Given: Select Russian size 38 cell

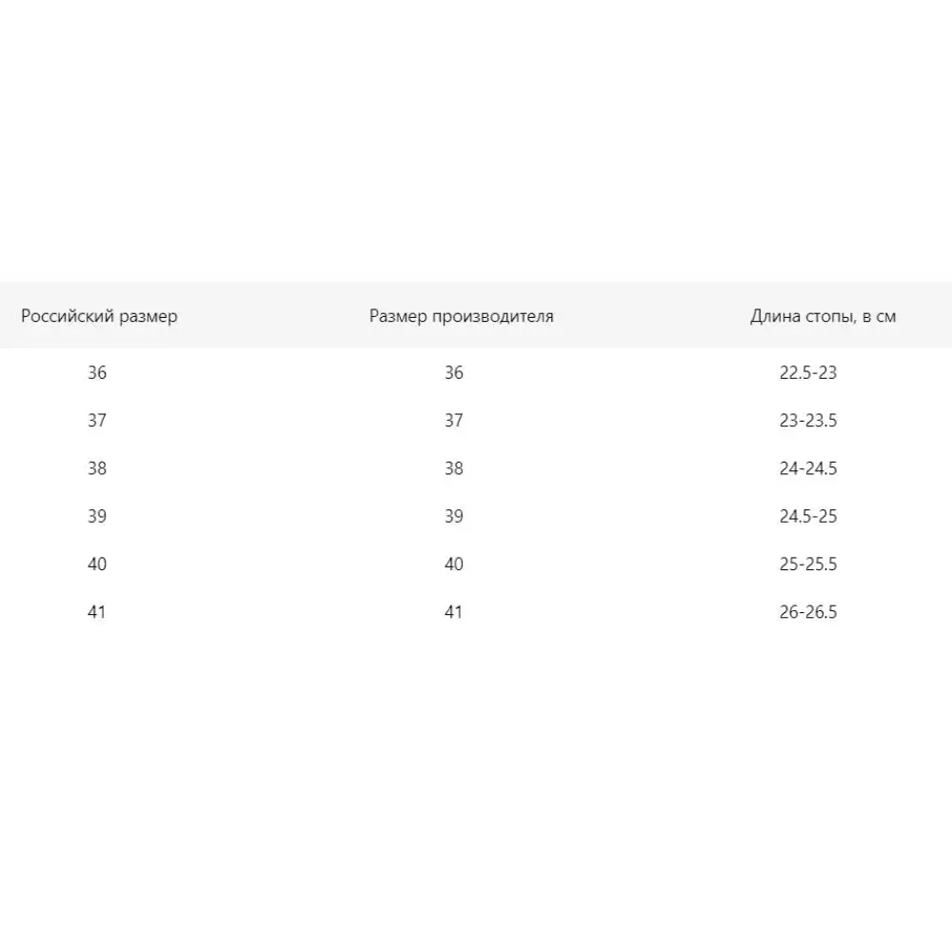Looking at the screenshot, I should point(97,468).
